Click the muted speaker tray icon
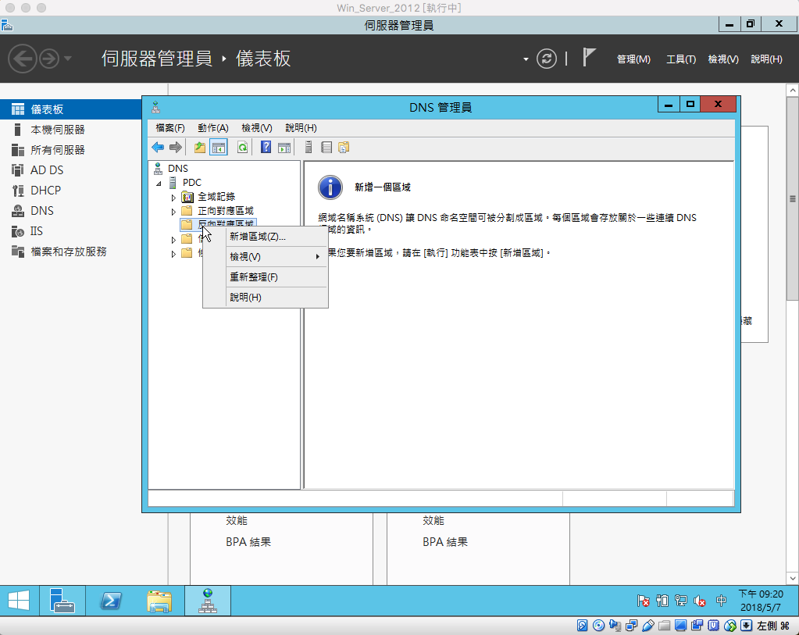Viewport: 799px width, 635px height. [x=700, y=601]
